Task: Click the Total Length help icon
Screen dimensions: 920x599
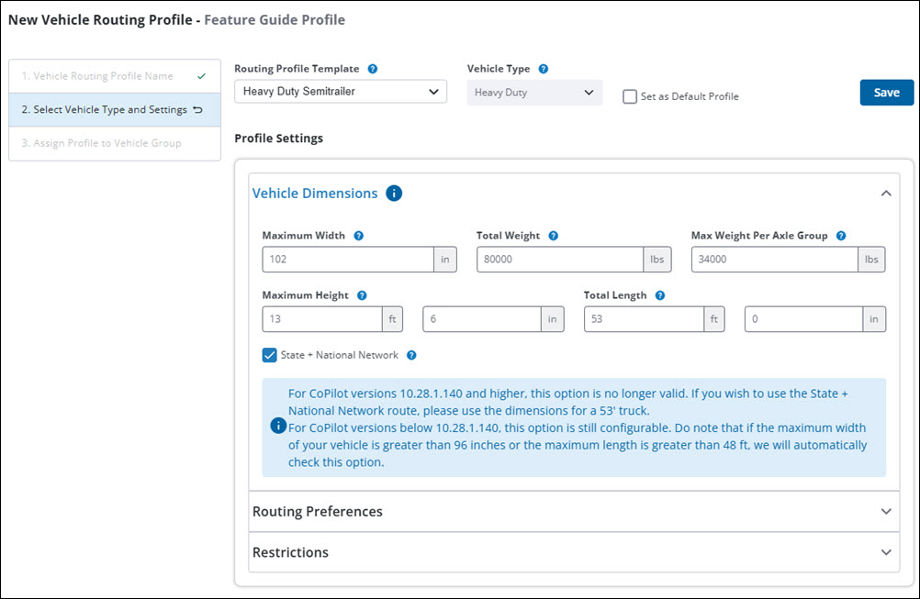Action: 659,294
